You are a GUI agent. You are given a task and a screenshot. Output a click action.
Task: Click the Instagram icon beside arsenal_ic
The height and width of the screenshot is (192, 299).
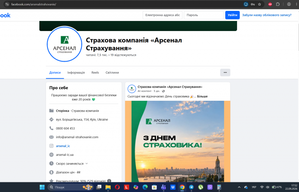[51, 146]
